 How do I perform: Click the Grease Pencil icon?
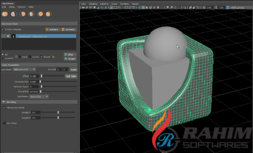click(x=106, y=8)
